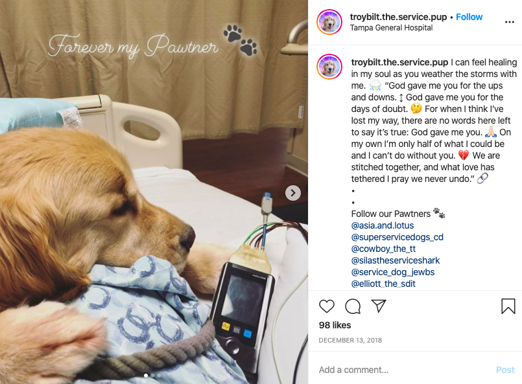The width and height of the screenshot is (522, 384).
Task: Like the post with the heart icon
Action: click(x=327, y=306)
